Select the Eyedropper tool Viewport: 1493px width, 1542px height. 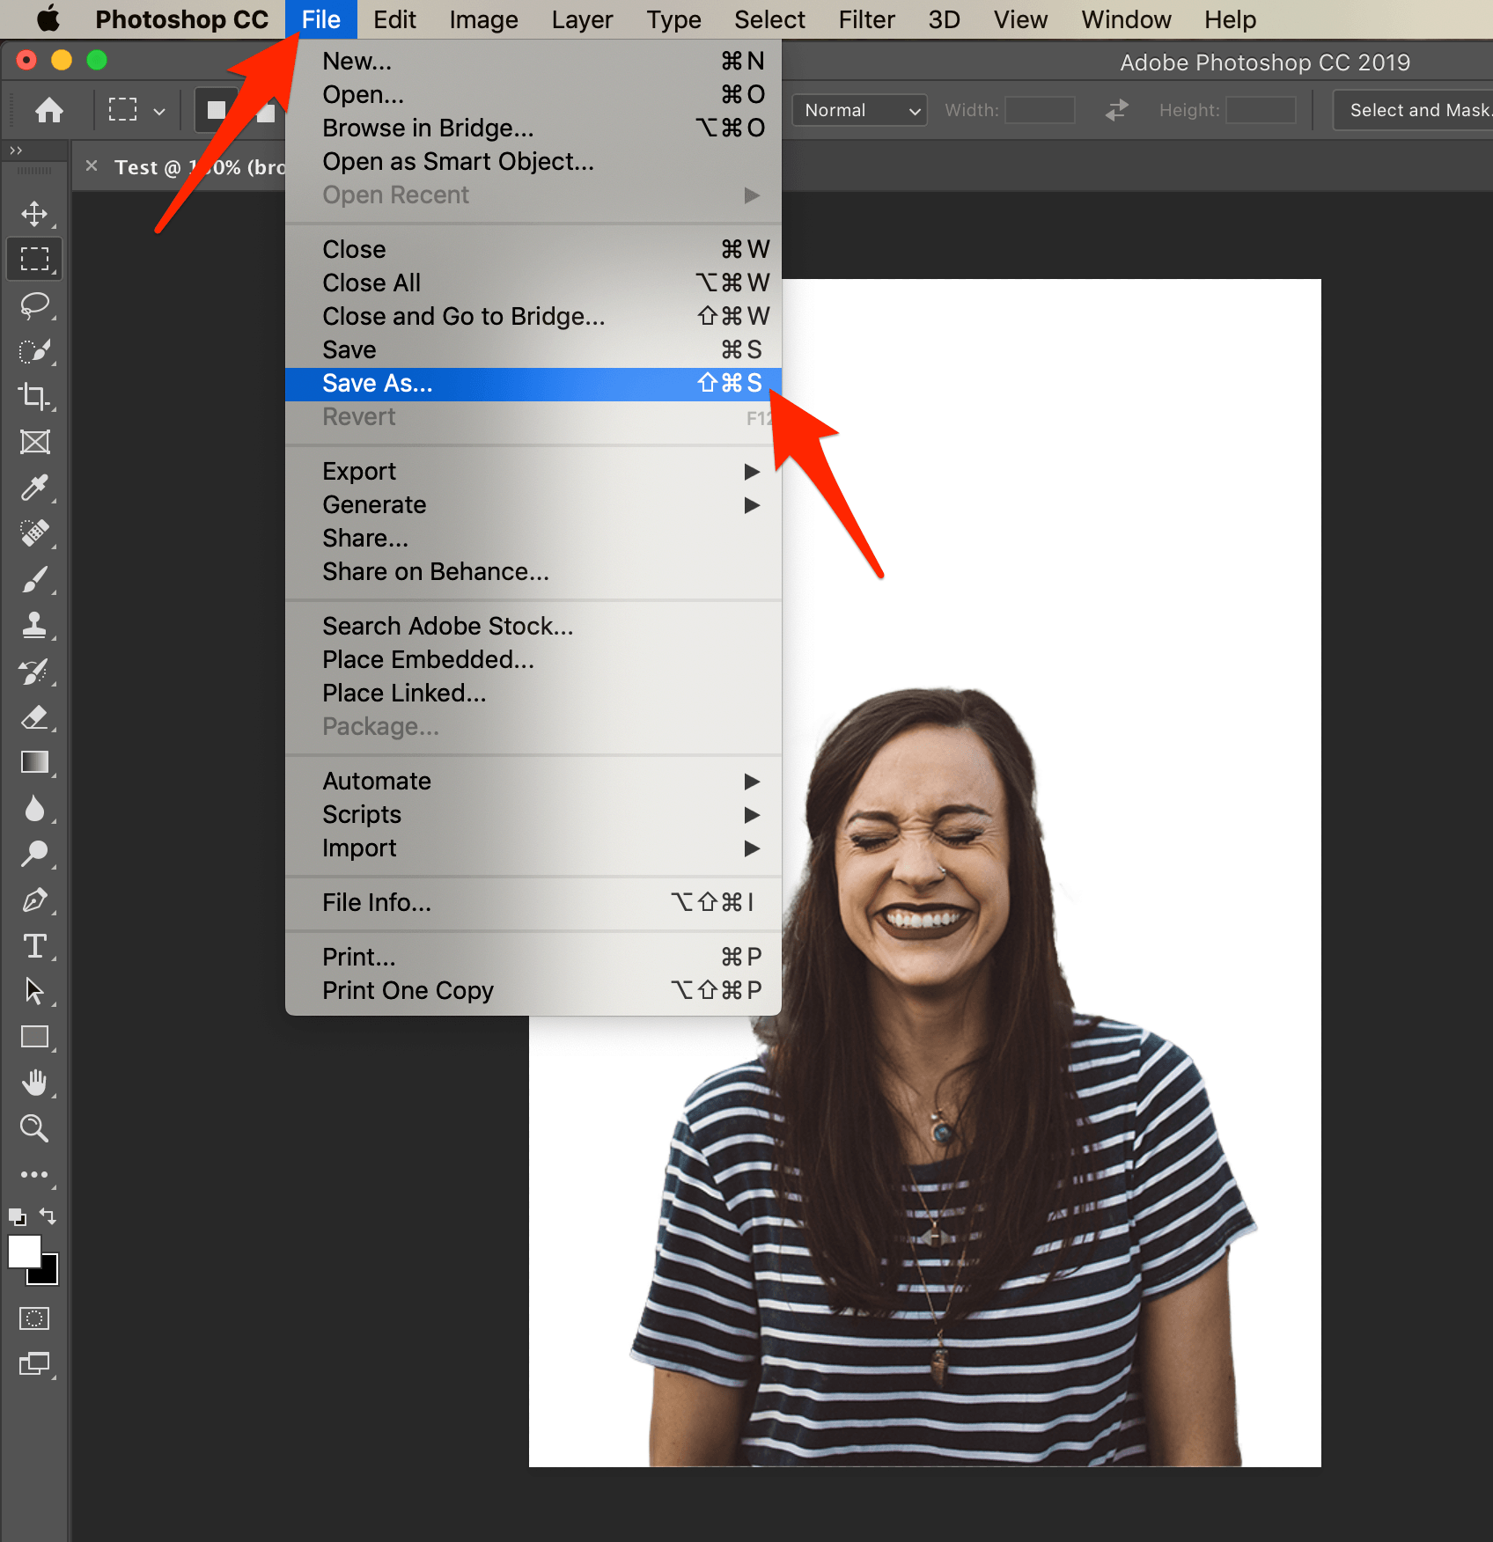35,488
